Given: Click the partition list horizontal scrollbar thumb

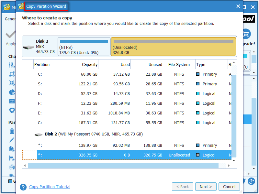Looking at the screenshot, I should coord(123,166).
